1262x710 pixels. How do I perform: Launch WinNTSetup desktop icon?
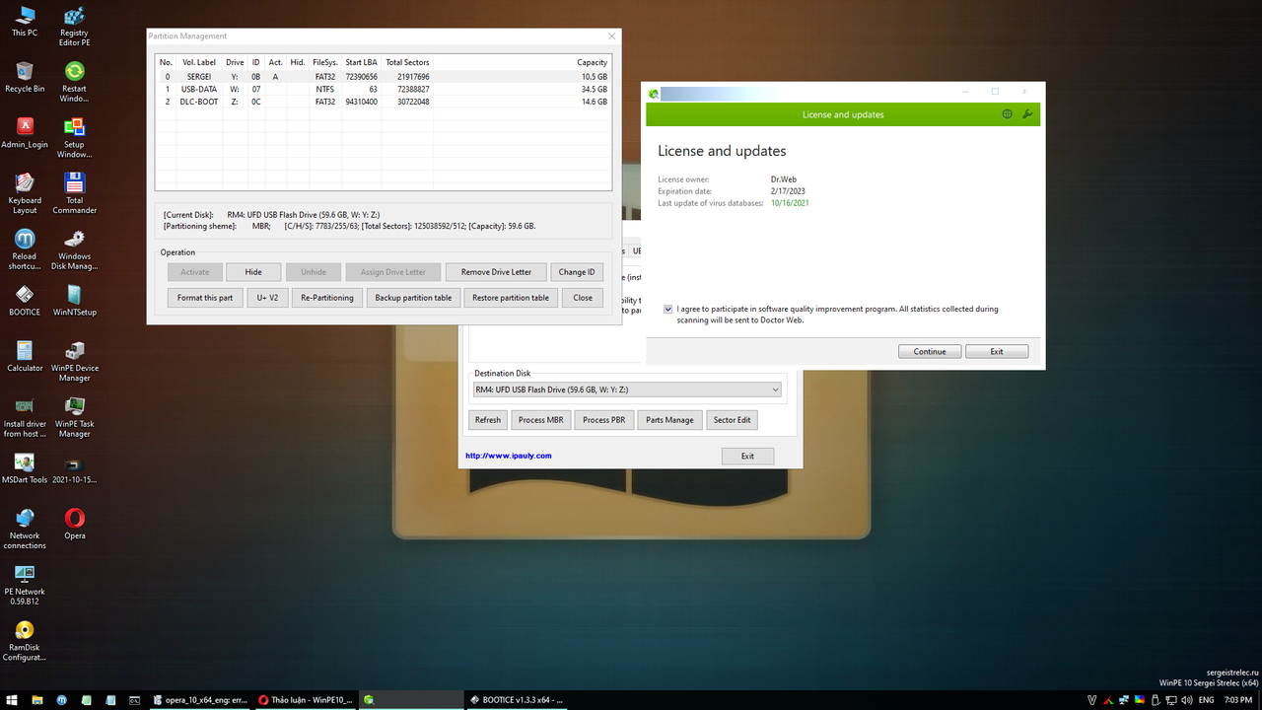coord(74,301)
